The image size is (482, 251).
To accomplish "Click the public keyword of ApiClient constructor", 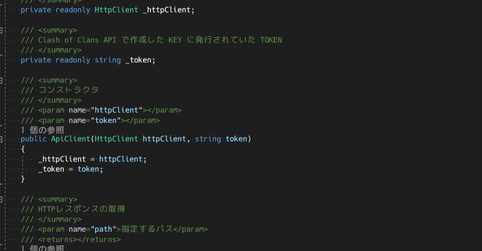I will [33, 139].
